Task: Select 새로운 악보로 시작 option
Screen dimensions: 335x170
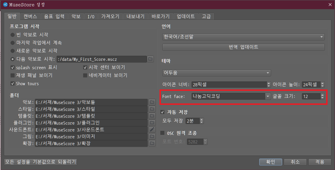Action: pyautogui.click(x=13, y=51)
